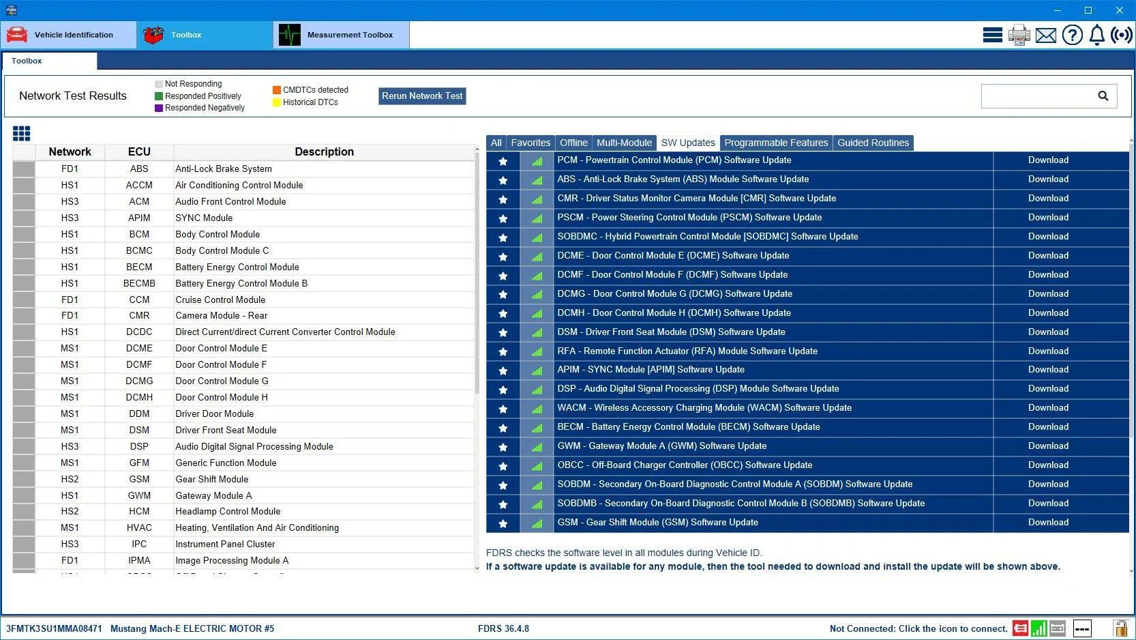Viewport: 1136px width, 640px height.
Task: Select the Anti-Lock Brake System row
Action: point(243,169)
